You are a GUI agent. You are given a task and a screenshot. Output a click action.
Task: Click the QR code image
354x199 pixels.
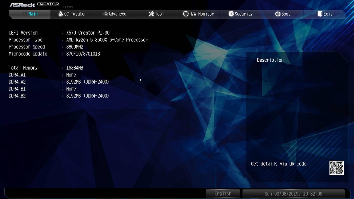(337, 168)
